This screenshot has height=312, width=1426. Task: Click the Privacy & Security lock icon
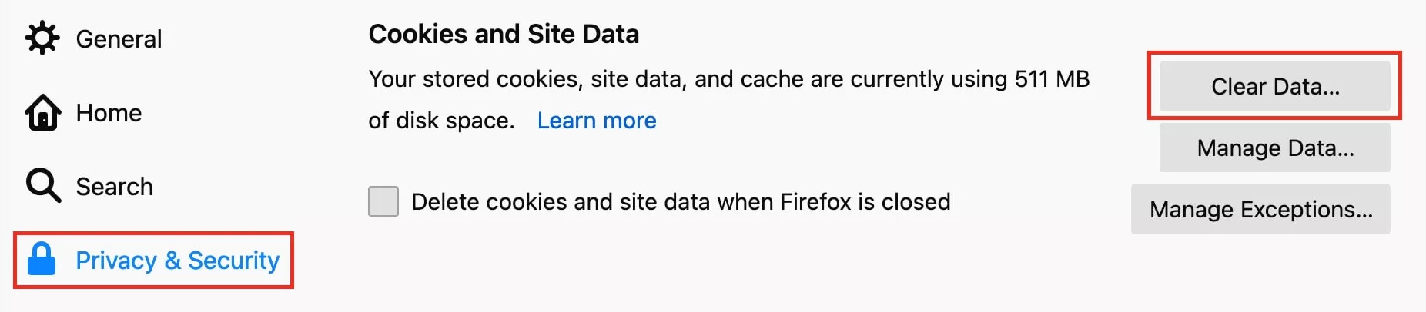pyautogui.click(x=42, y=259)
